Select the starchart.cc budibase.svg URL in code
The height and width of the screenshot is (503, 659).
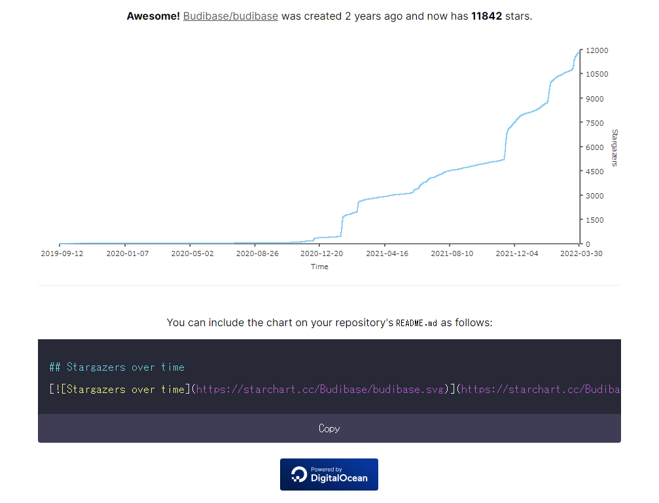tap(321, 390)
